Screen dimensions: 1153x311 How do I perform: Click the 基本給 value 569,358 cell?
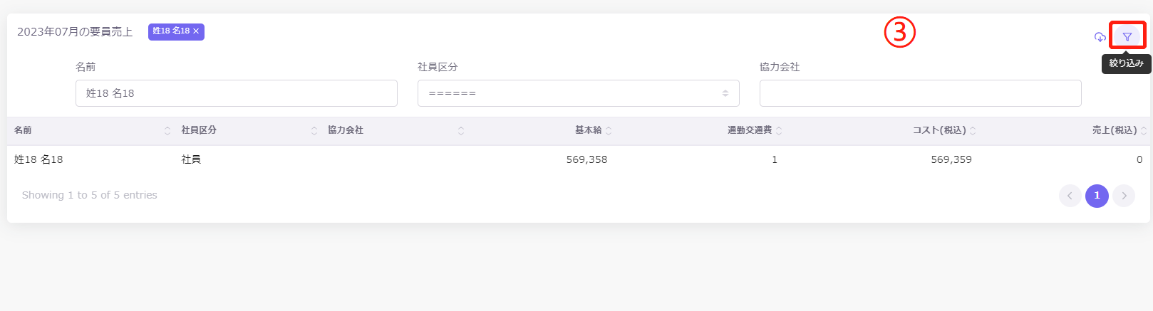coord(586,159)
